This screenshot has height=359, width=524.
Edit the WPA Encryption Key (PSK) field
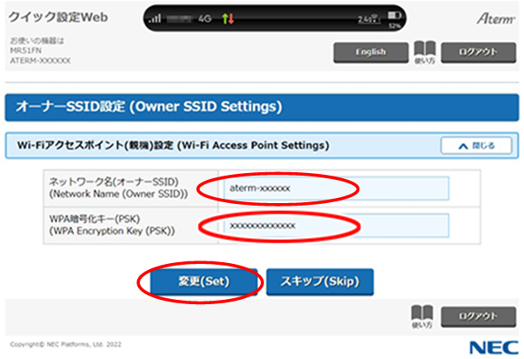[x=336, y=225]
